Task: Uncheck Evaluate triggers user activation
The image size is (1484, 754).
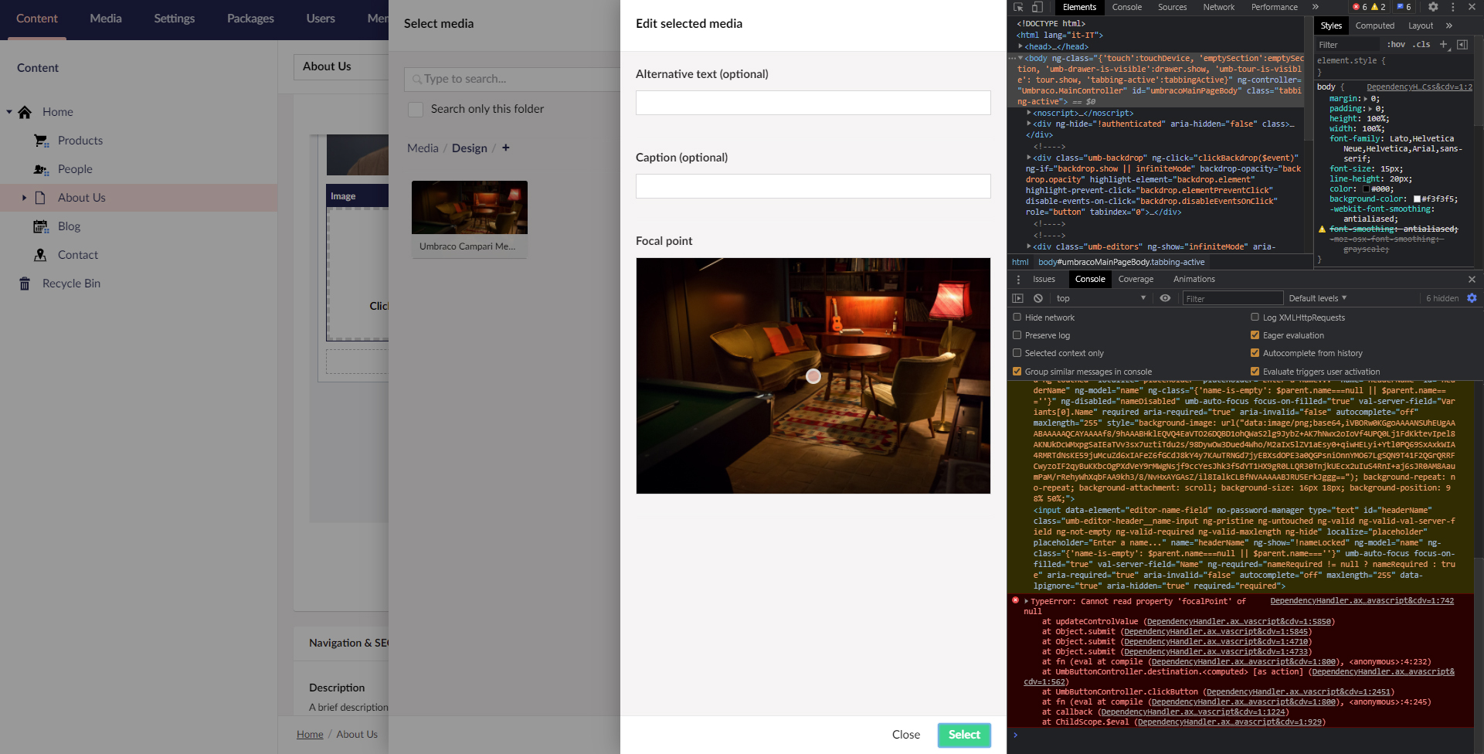Action: (1255, 372)
